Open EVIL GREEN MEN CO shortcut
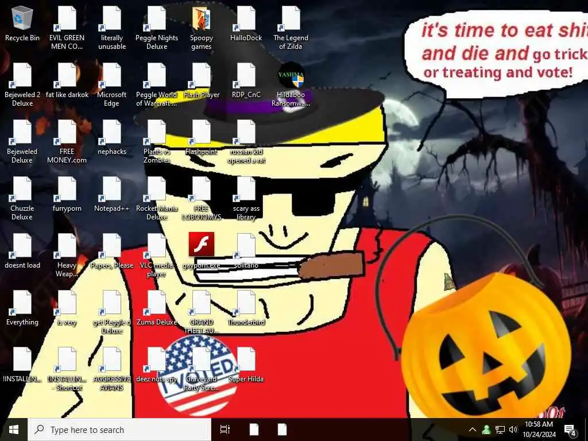Image resolution: width=588 pixels, height=441 pixels. (67, 28)
